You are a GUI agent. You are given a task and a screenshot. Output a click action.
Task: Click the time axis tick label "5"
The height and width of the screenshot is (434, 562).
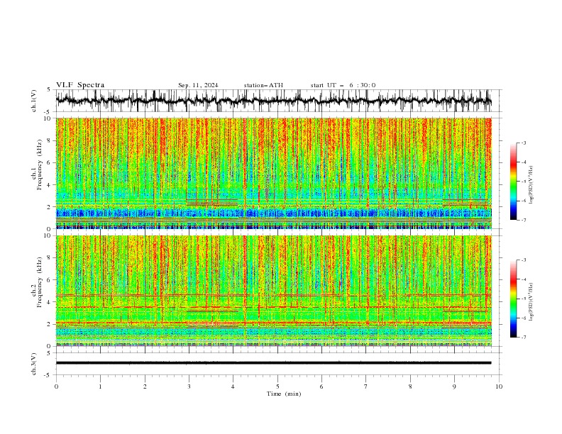(277, 386)
